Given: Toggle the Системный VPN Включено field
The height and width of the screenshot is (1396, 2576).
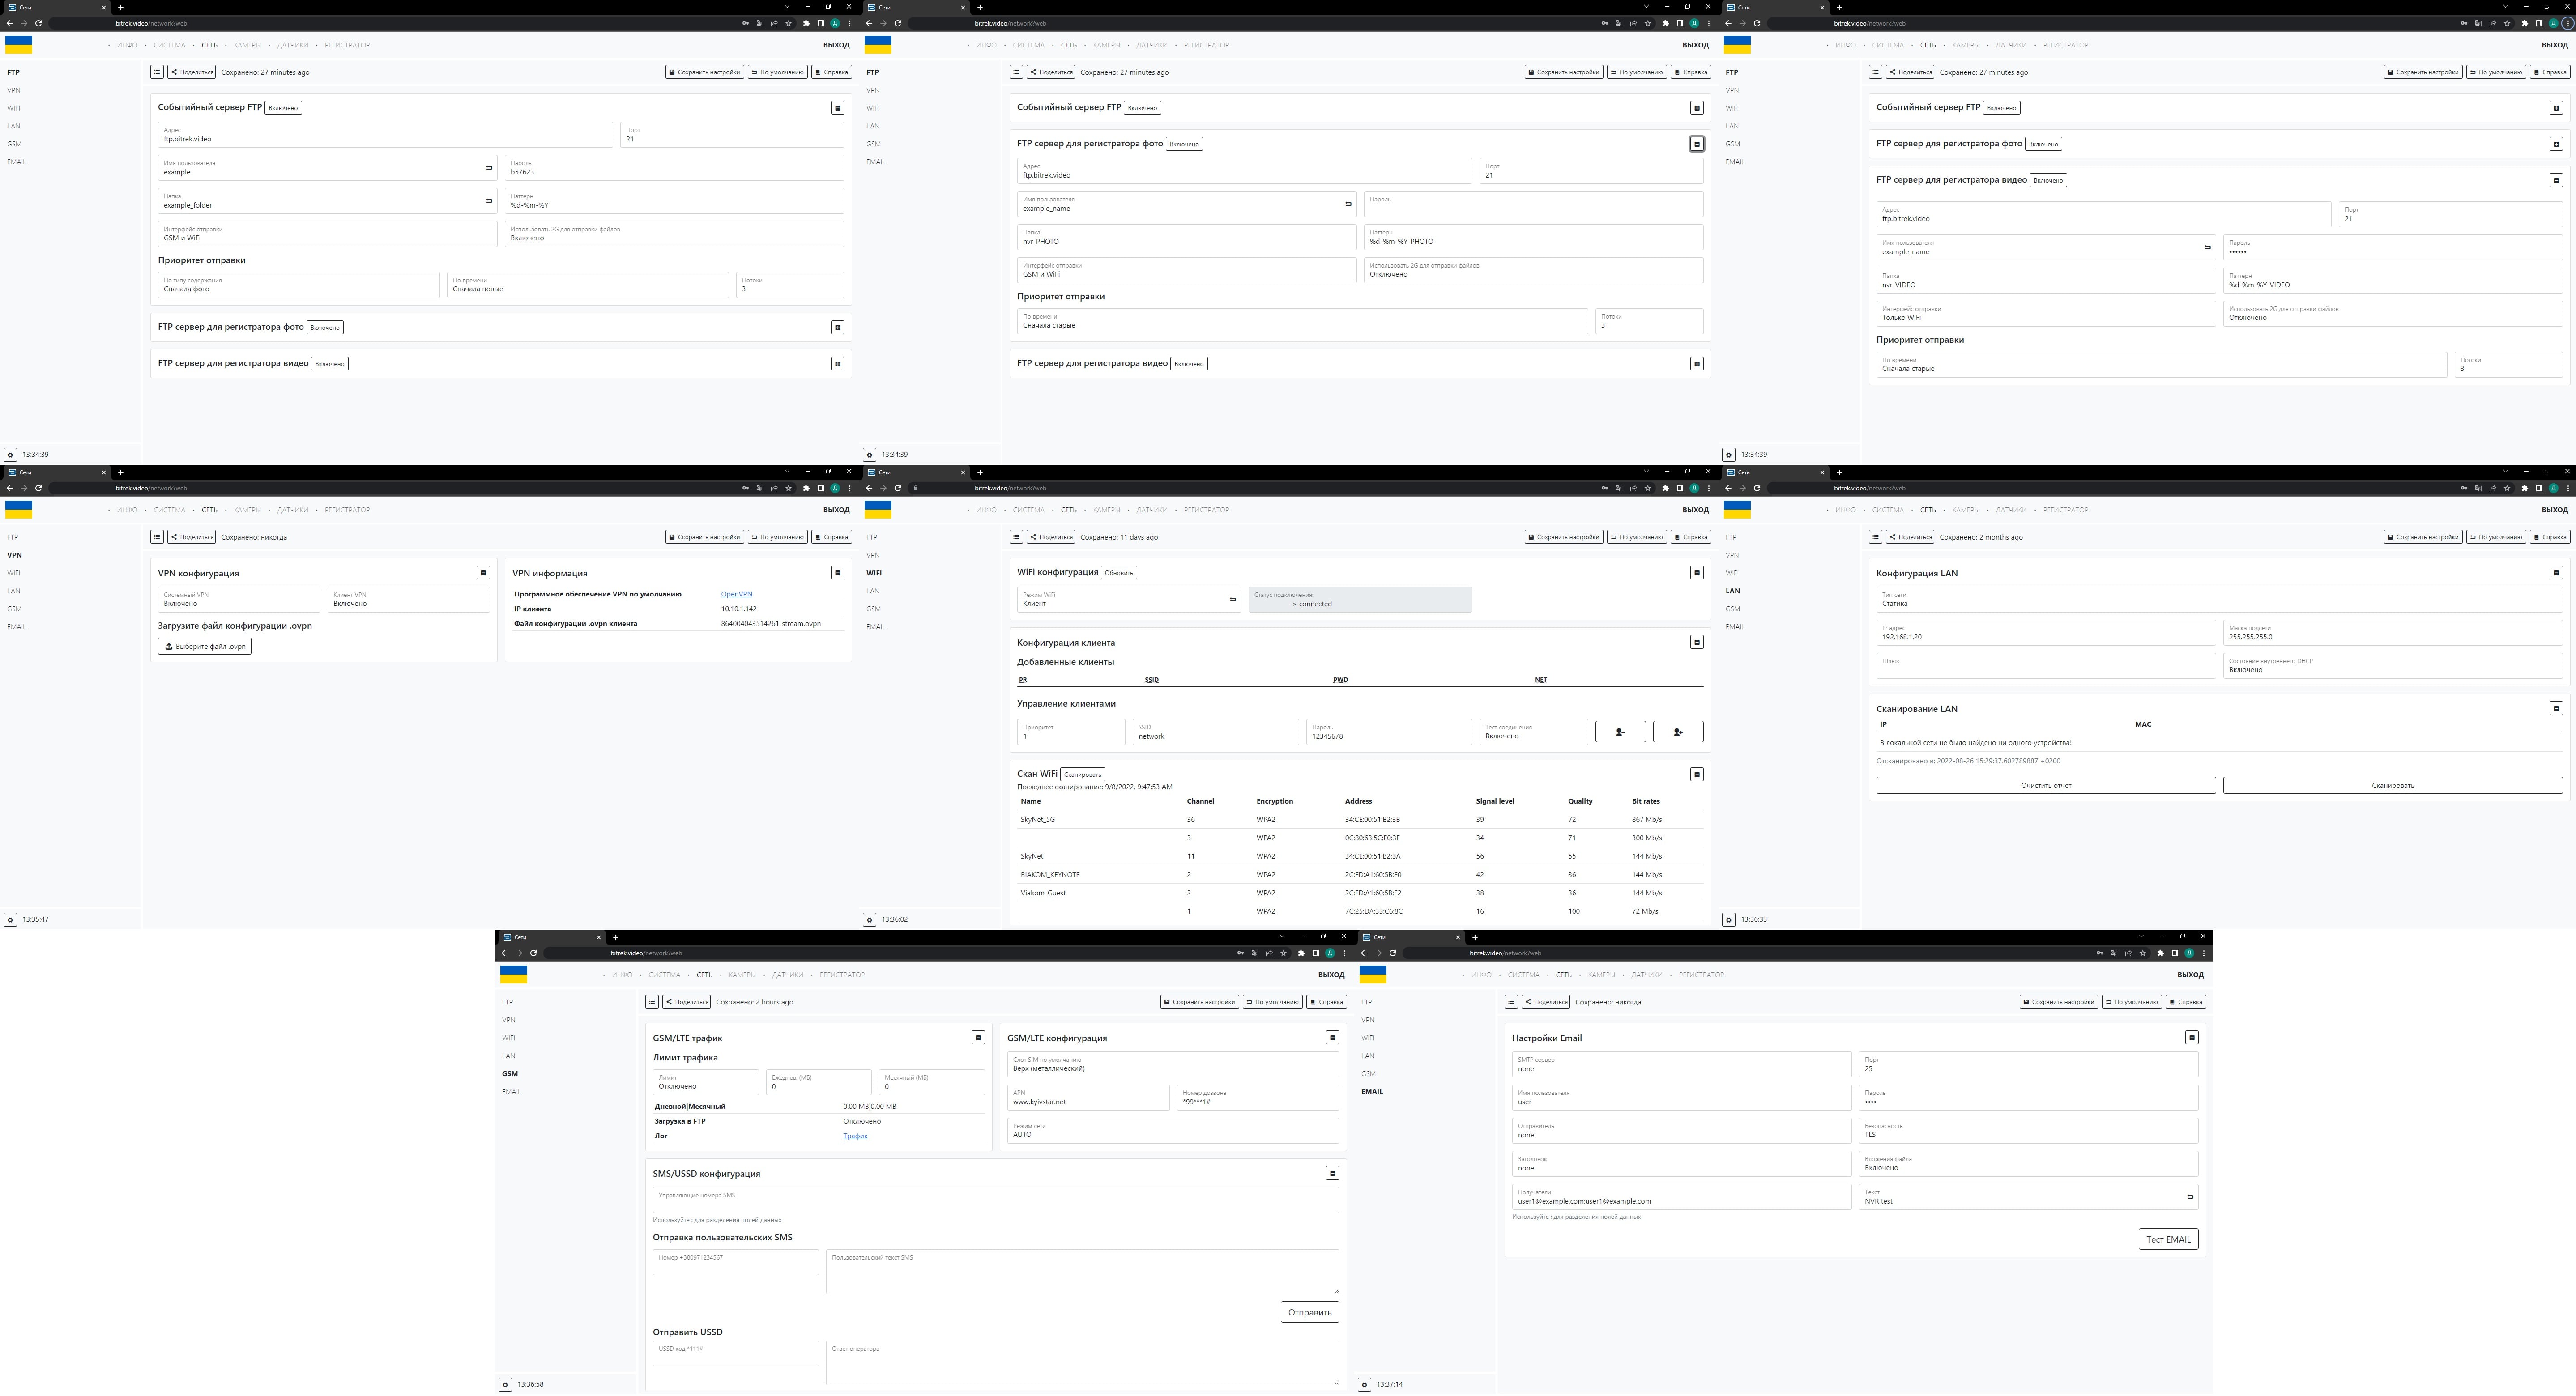Looking at the screenshot, I should click(238, 600).
